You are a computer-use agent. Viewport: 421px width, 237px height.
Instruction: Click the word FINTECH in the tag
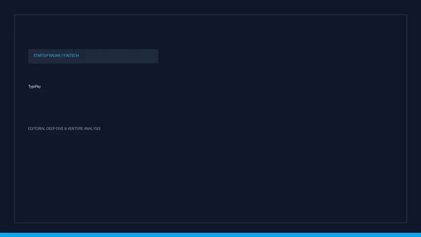71,56
